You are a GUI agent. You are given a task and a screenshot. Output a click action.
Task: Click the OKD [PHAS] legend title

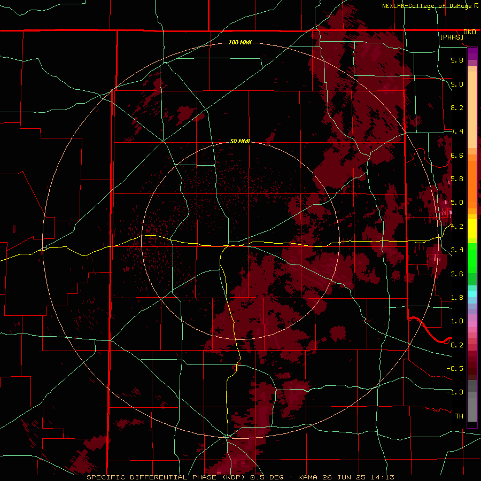click(453, 34)
